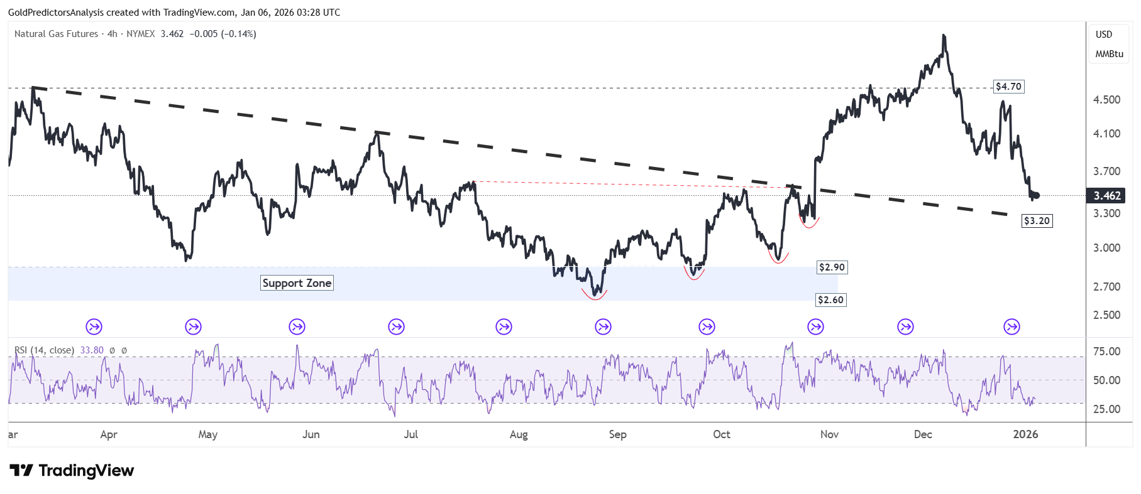The width and height of the screenshot is (1141, 494).
Task: Select the 4h interval label
Action: pyautogui.click(x=113, y=34)
